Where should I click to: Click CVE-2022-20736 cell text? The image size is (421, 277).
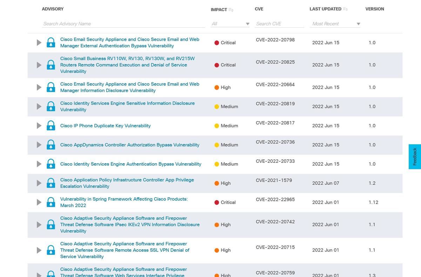tap(275, 142)
